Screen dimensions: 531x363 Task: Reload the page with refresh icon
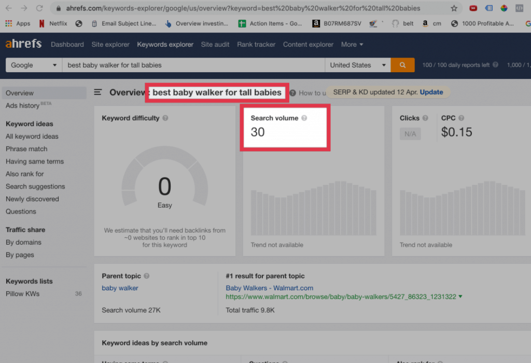coord(39,8)
